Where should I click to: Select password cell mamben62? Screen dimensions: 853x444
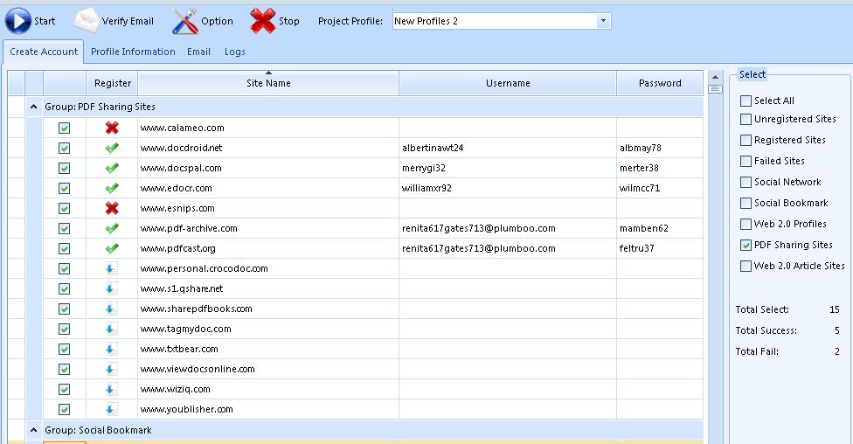pos(660,228)
